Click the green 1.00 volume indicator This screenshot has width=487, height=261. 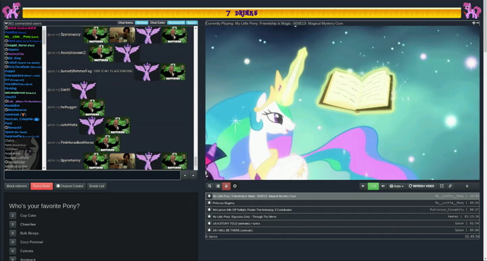tap(373, 186)
